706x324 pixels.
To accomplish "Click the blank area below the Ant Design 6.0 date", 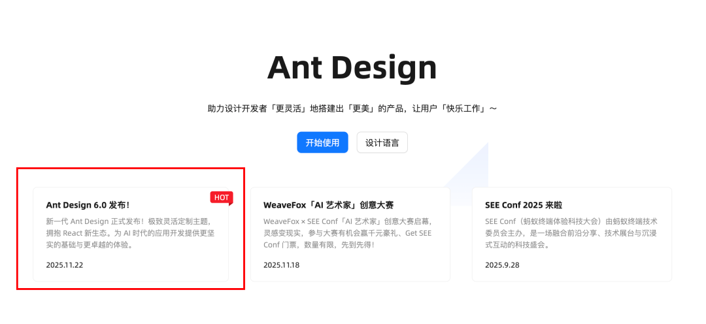I will pos(131,276).
